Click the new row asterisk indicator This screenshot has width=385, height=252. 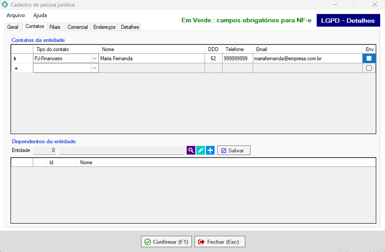(x=16, y=68)
